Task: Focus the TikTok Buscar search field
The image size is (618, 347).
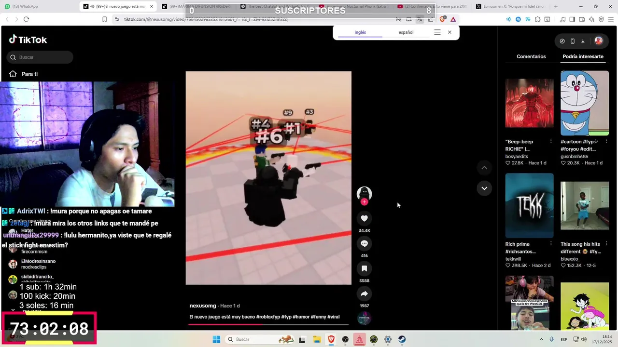Action: (40, 57)
